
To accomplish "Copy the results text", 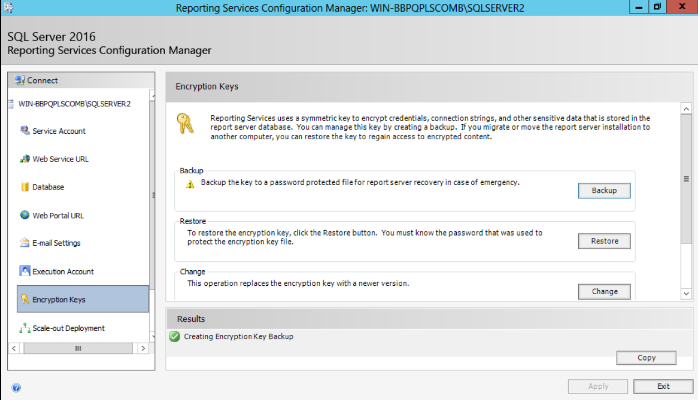I will click(646, 358).
